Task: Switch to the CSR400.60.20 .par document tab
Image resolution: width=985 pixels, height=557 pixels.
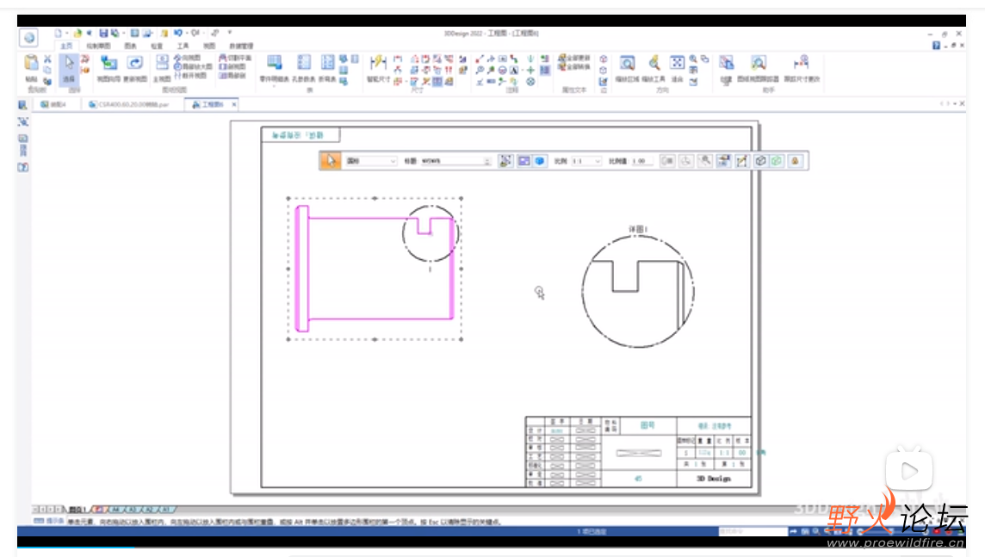Action: (129, 104)
